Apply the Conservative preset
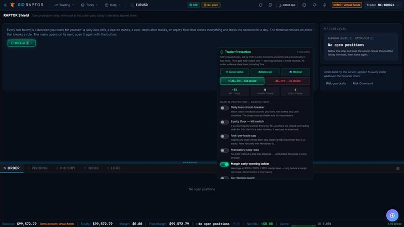Screen dimensions: 404x227 tap(234, 72)
